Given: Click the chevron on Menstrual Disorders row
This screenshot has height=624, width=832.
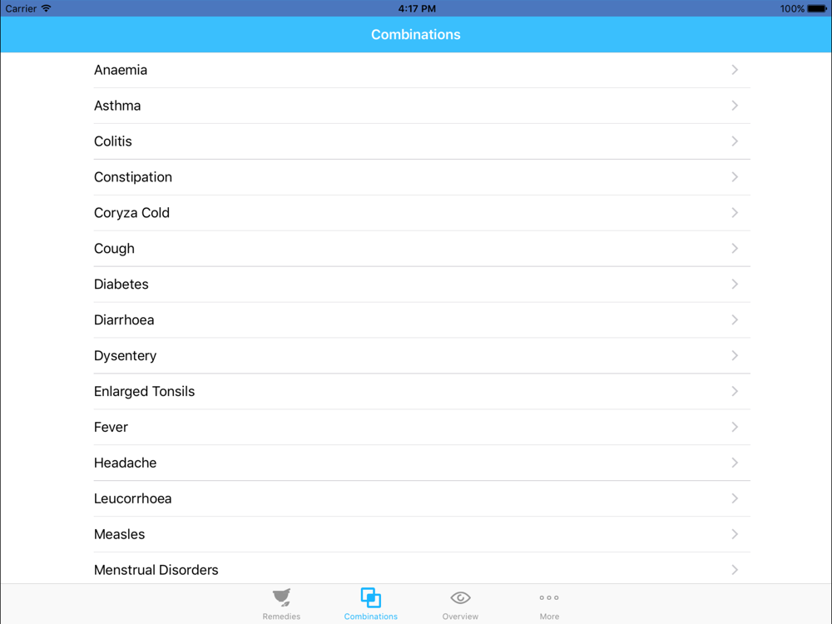Looking at the screenshot, I should 735,570.
